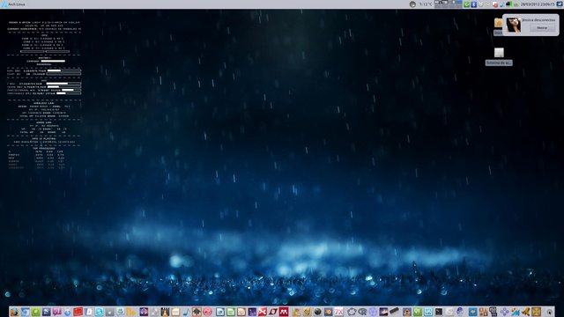Open LibreOffice Writer blue document icon

(x=219, y=312)
